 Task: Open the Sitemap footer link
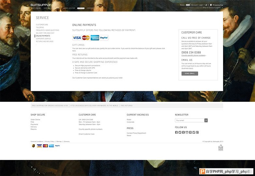click(x=59, y=141)
